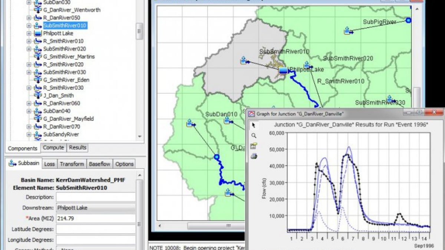
Task: Click the SubSmithRiver010 label on the map
Action: (x=284, y=51)
